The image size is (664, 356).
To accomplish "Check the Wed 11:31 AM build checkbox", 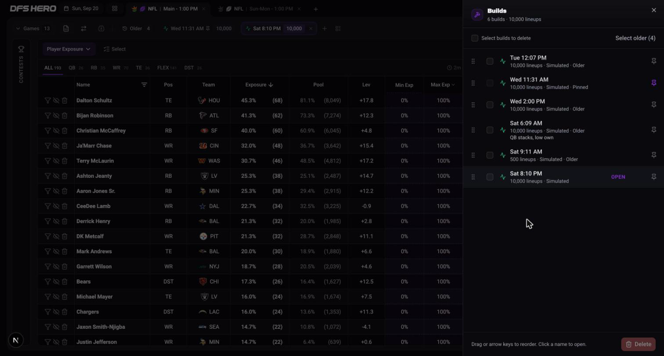I will 490,83.
